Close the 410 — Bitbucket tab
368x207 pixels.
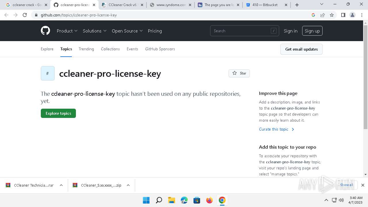(x=286, y=5)
